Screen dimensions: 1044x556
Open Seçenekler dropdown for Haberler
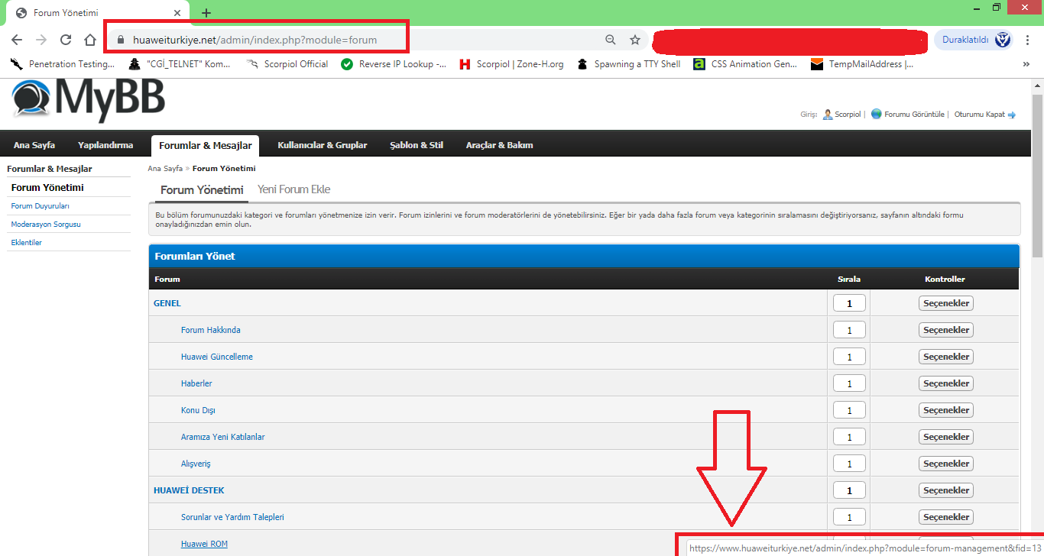[946, 383]
